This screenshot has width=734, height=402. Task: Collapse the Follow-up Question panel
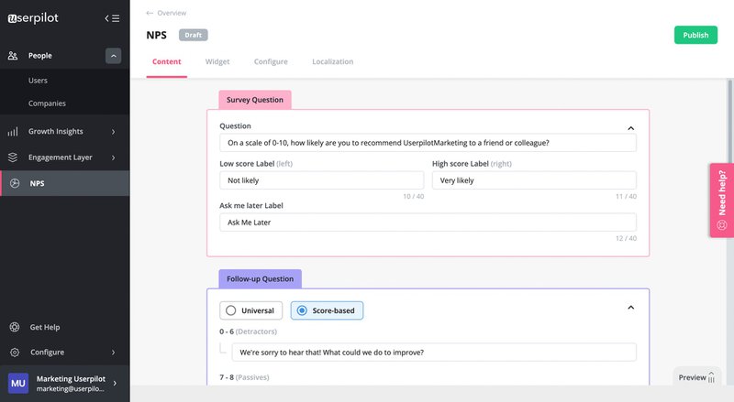click(x=630, y=308)
